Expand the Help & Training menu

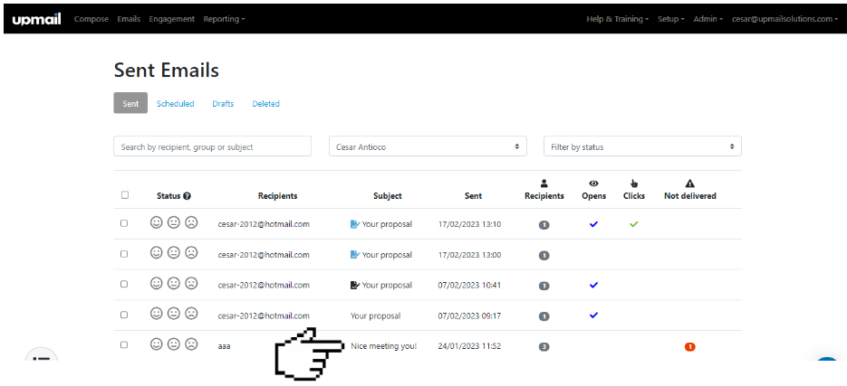coord(617,19)
